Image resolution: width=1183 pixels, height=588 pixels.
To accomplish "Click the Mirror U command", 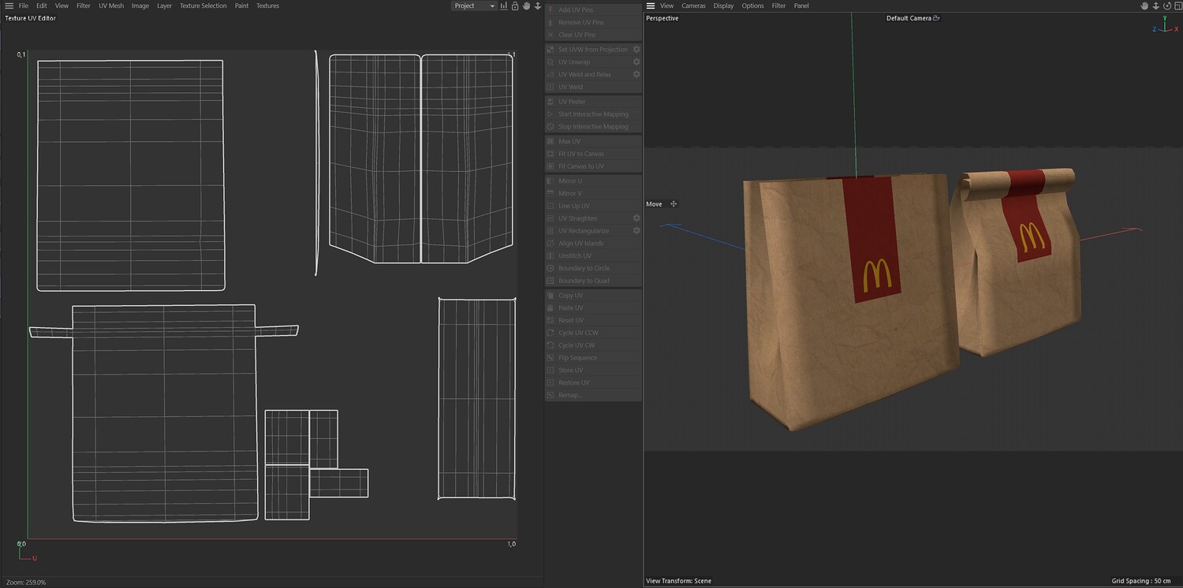I will point(593,181).
